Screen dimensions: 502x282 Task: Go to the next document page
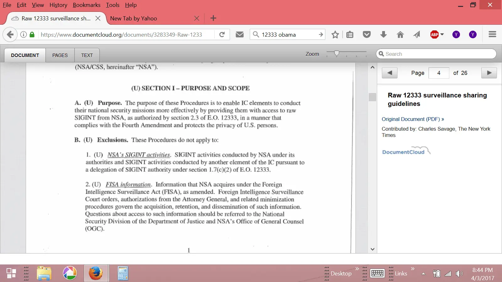[x=489, y=73]
